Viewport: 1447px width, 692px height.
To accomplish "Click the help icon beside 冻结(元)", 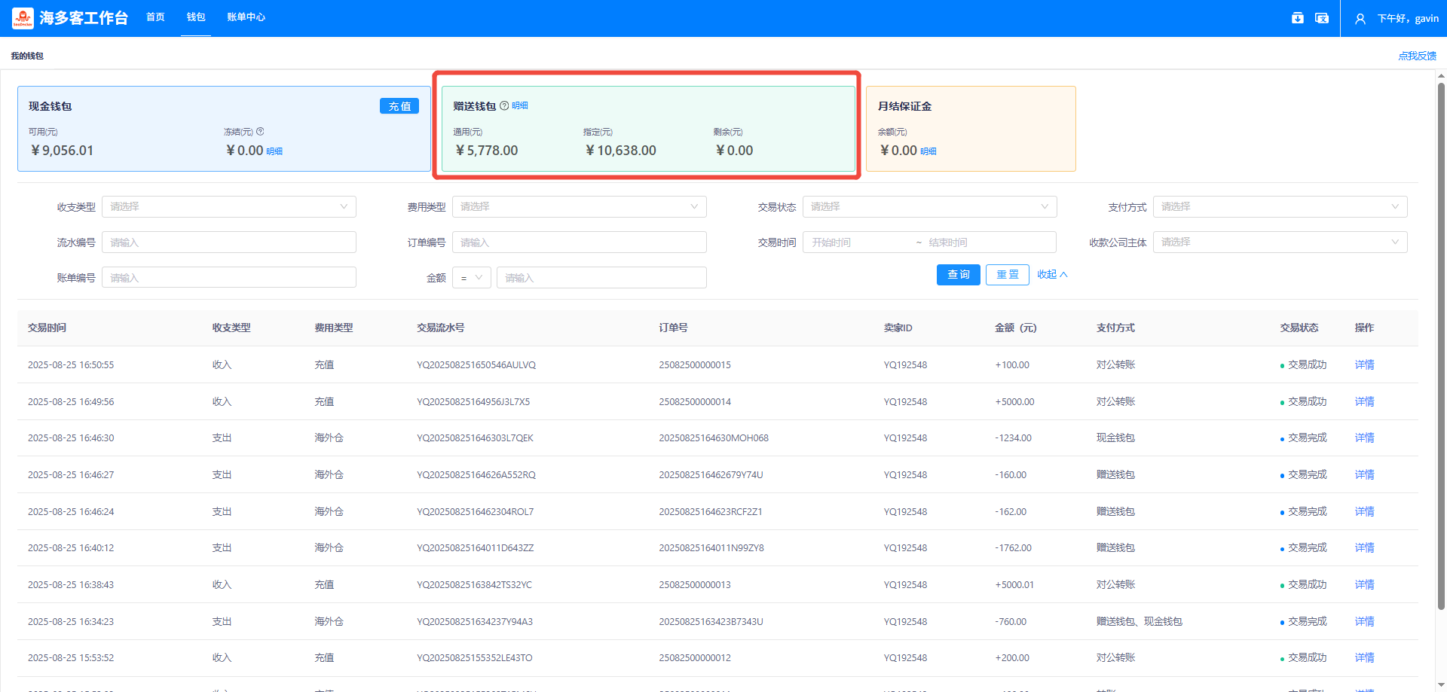I will coord(260,132).
